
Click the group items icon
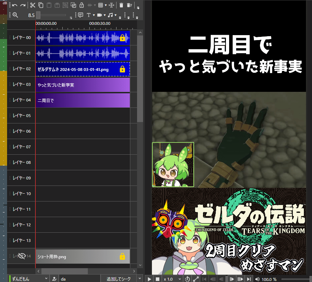(65, 5)
